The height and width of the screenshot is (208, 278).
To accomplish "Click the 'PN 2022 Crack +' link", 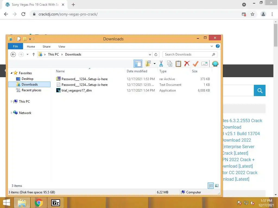I will (x=238, y=160).
